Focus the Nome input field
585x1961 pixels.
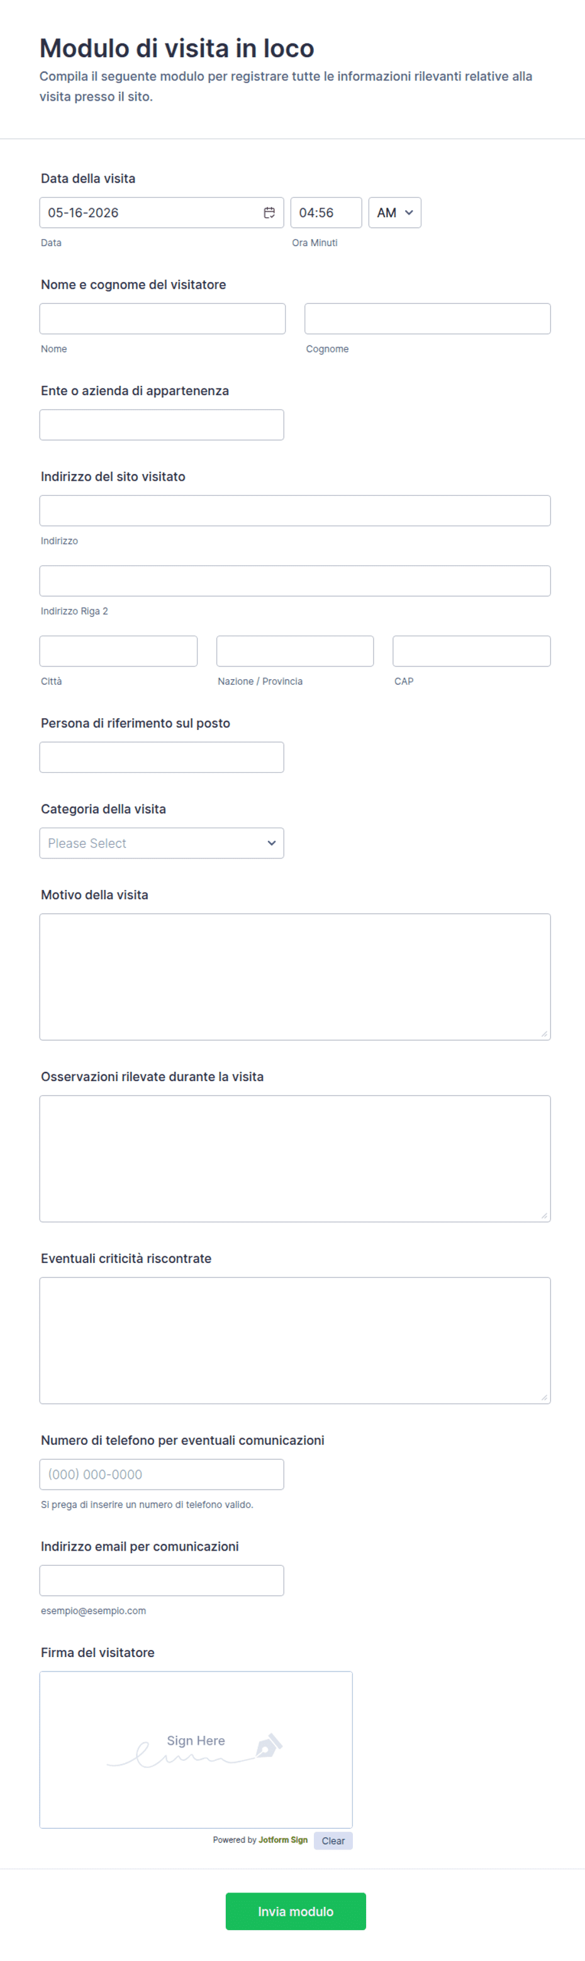pyautogui.click(x=163, y=318)
